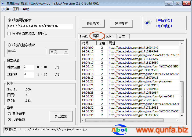Screen dimensions: 192x137
Task: Open the 帮助 menu
Action: click(x=26, y=9)
